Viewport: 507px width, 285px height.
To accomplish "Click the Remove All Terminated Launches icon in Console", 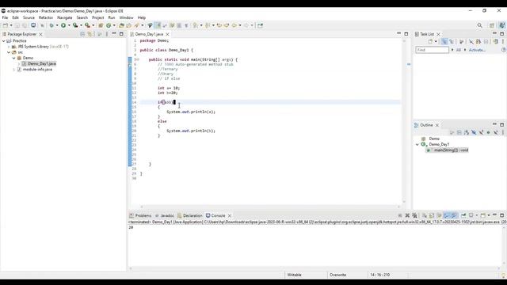I will 415,215.
